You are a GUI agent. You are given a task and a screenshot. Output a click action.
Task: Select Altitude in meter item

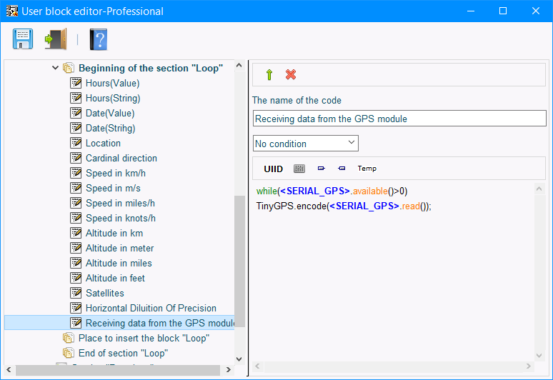tap(119, 248)
